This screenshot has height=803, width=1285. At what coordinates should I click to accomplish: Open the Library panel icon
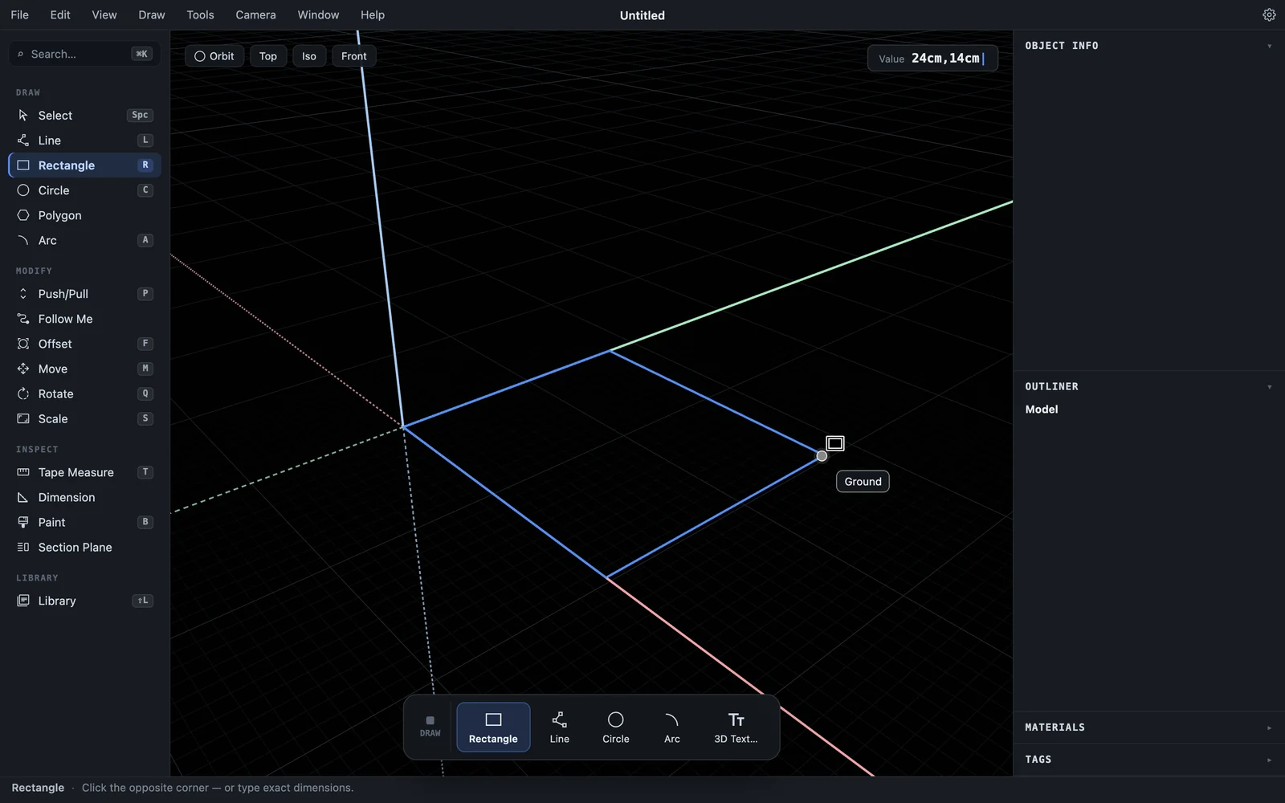click(x=23, y=601)
